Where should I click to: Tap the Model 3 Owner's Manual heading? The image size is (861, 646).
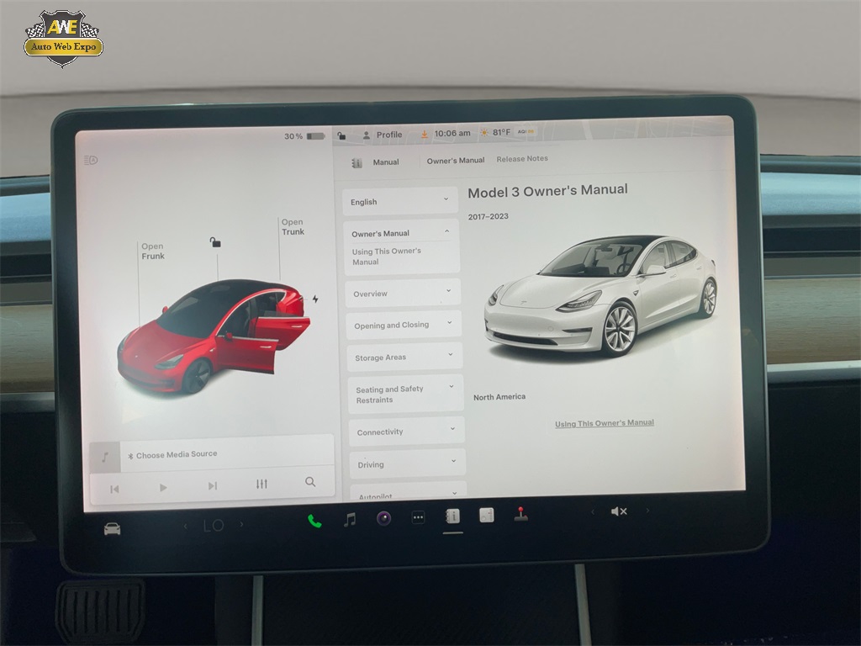pos(547,191)
